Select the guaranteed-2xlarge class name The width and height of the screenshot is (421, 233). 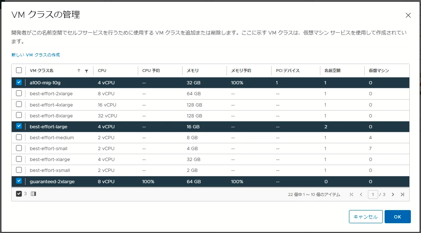coord(52,181)
